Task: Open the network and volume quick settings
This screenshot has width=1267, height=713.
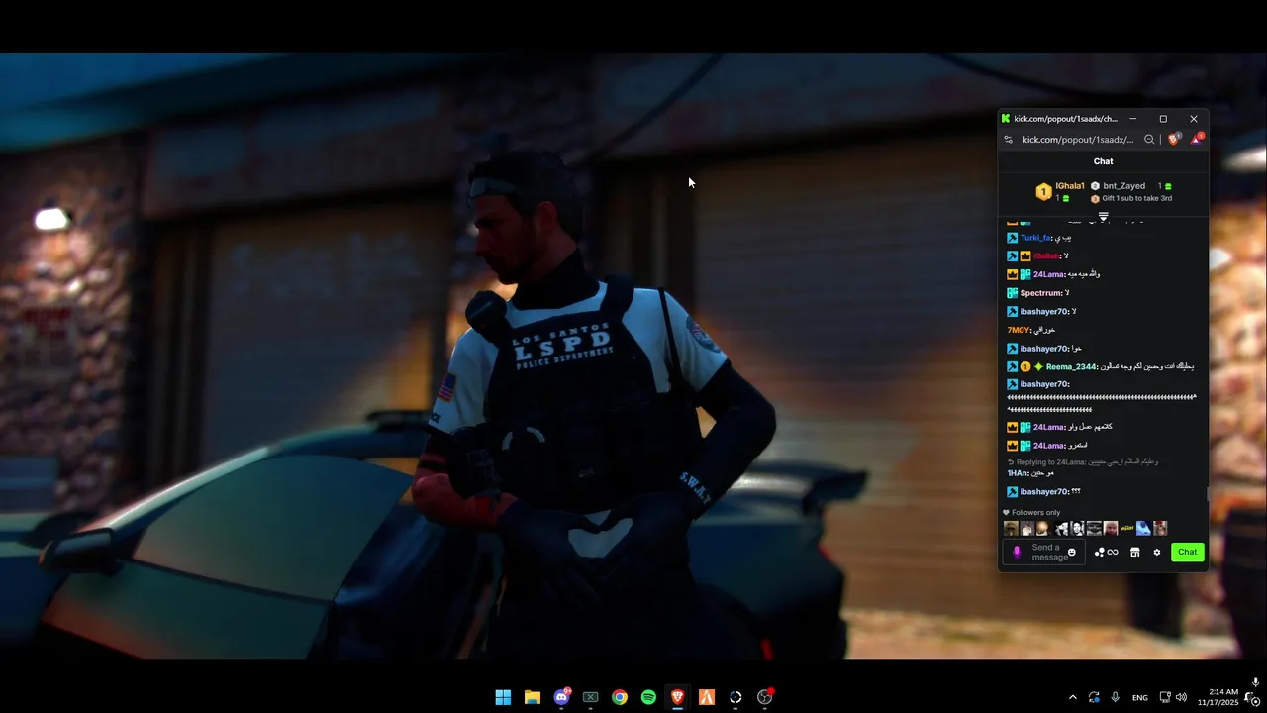Action: click(x=1173, y=697)
